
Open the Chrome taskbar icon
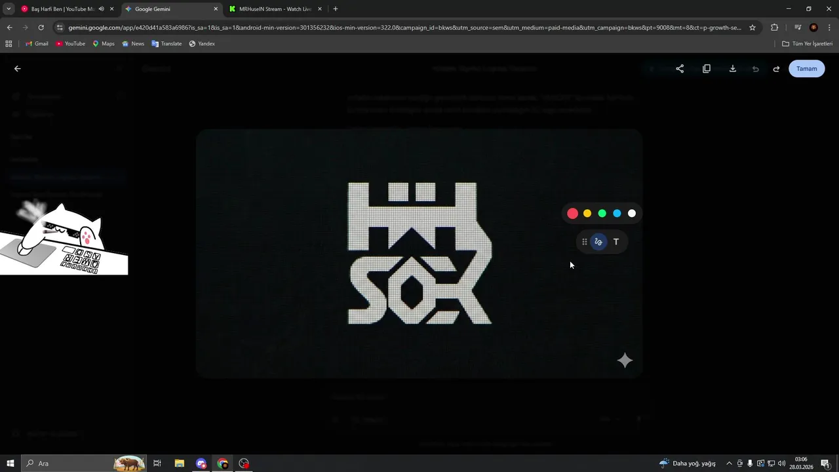[x=223, y=463]
